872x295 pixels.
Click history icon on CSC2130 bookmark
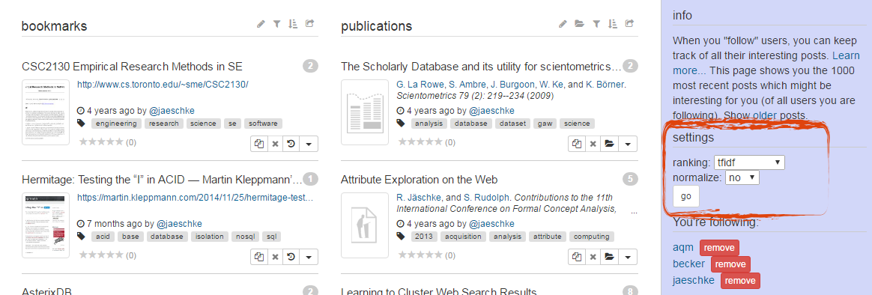click(291, 144)
